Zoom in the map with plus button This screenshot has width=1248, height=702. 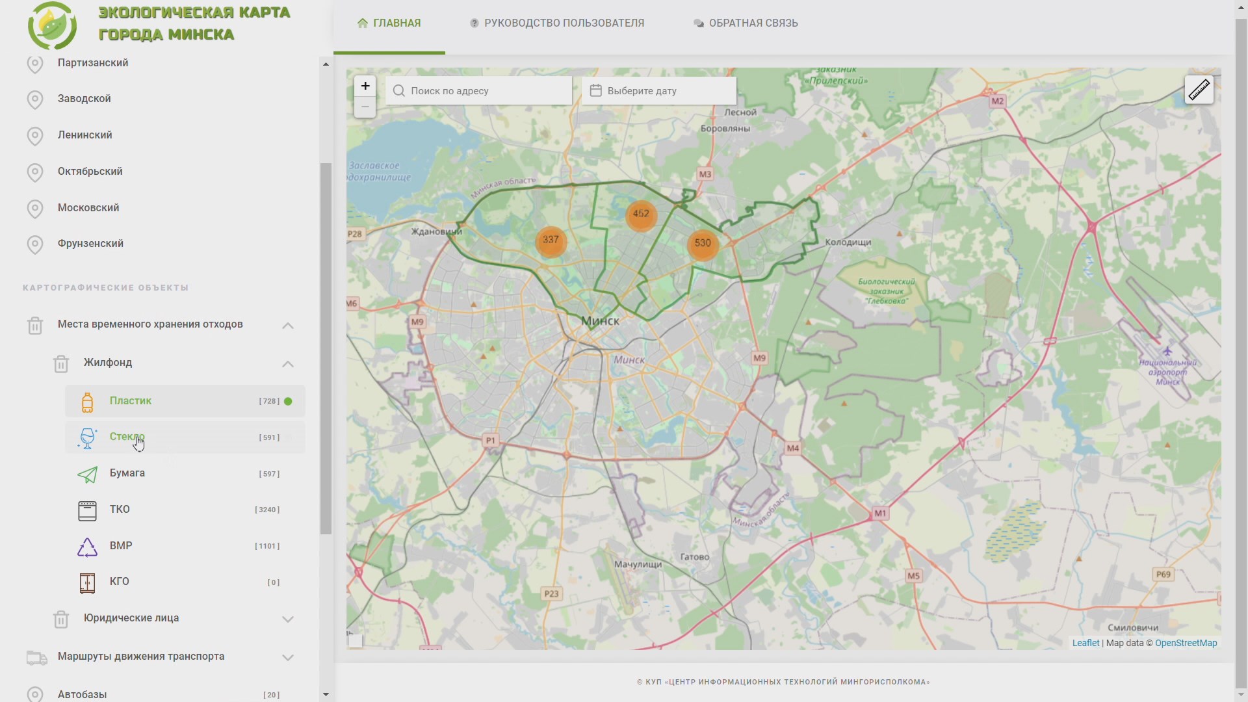[x=365, y=86]
